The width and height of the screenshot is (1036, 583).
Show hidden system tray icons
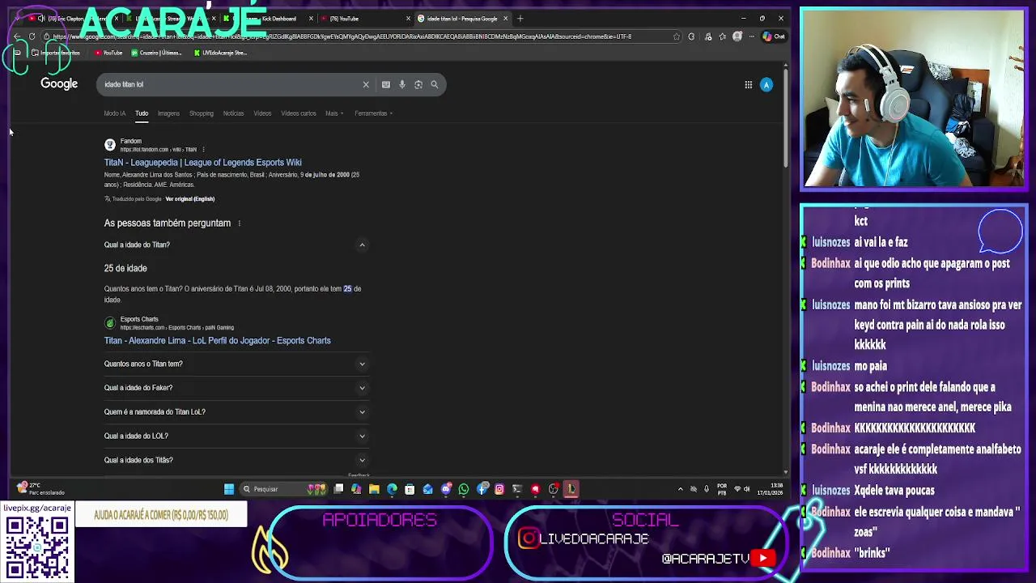click(x=680, y=489)
